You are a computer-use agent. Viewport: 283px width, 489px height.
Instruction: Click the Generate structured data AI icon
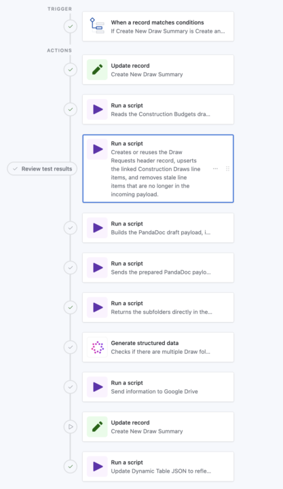click(x=97, y=347)
